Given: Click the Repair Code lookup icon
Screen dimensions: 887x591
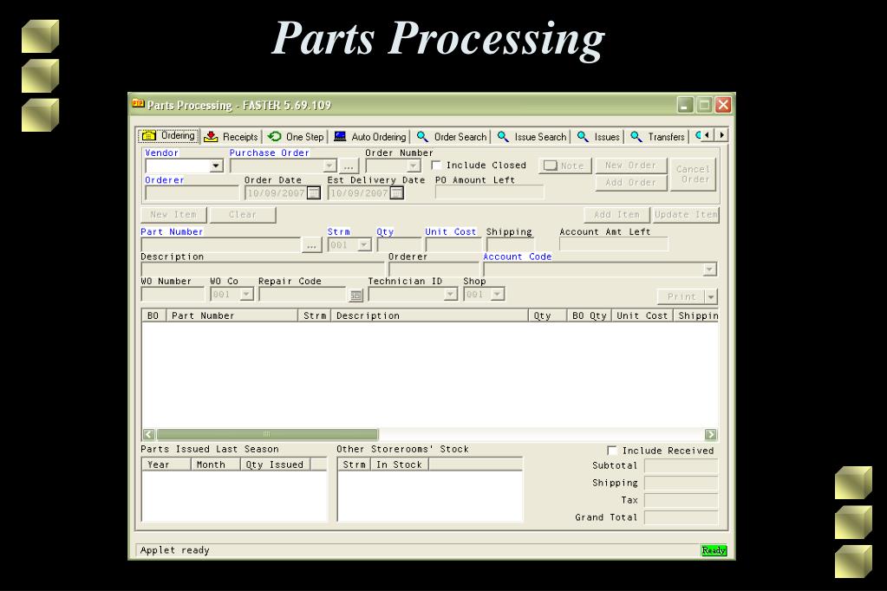Looking at the screenshot, I should [x=355, y=295].
